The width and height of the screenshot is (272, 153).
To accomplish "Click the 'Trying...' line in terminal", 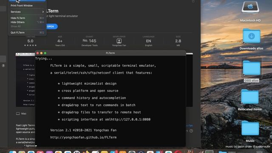I will 43,59.
